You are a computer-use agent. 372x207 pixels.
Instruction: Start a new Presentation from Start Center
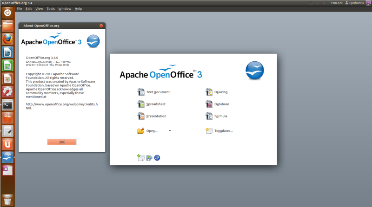152,116
